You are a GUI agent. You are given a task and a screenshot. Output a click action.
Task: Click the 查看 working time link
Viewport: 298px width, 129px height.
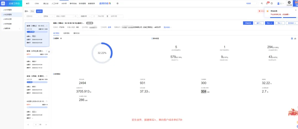pos(110,27)
